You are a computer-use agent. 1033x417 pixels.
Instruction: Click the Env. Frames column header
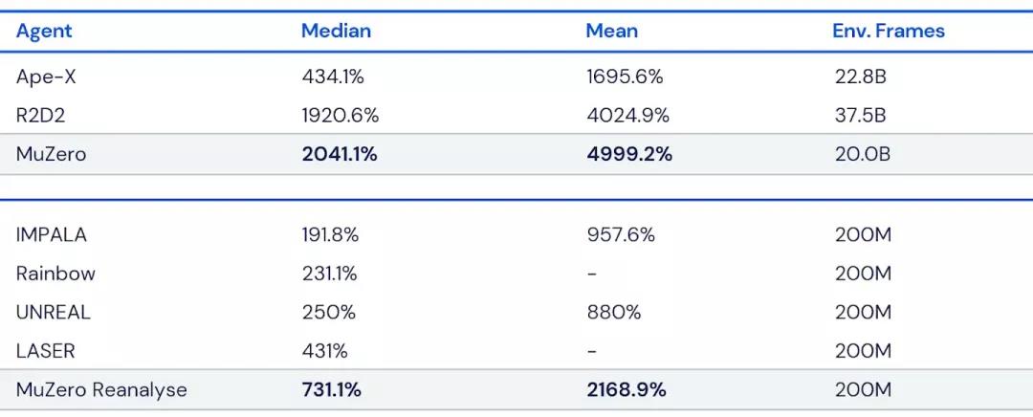(x=888, y=31)
